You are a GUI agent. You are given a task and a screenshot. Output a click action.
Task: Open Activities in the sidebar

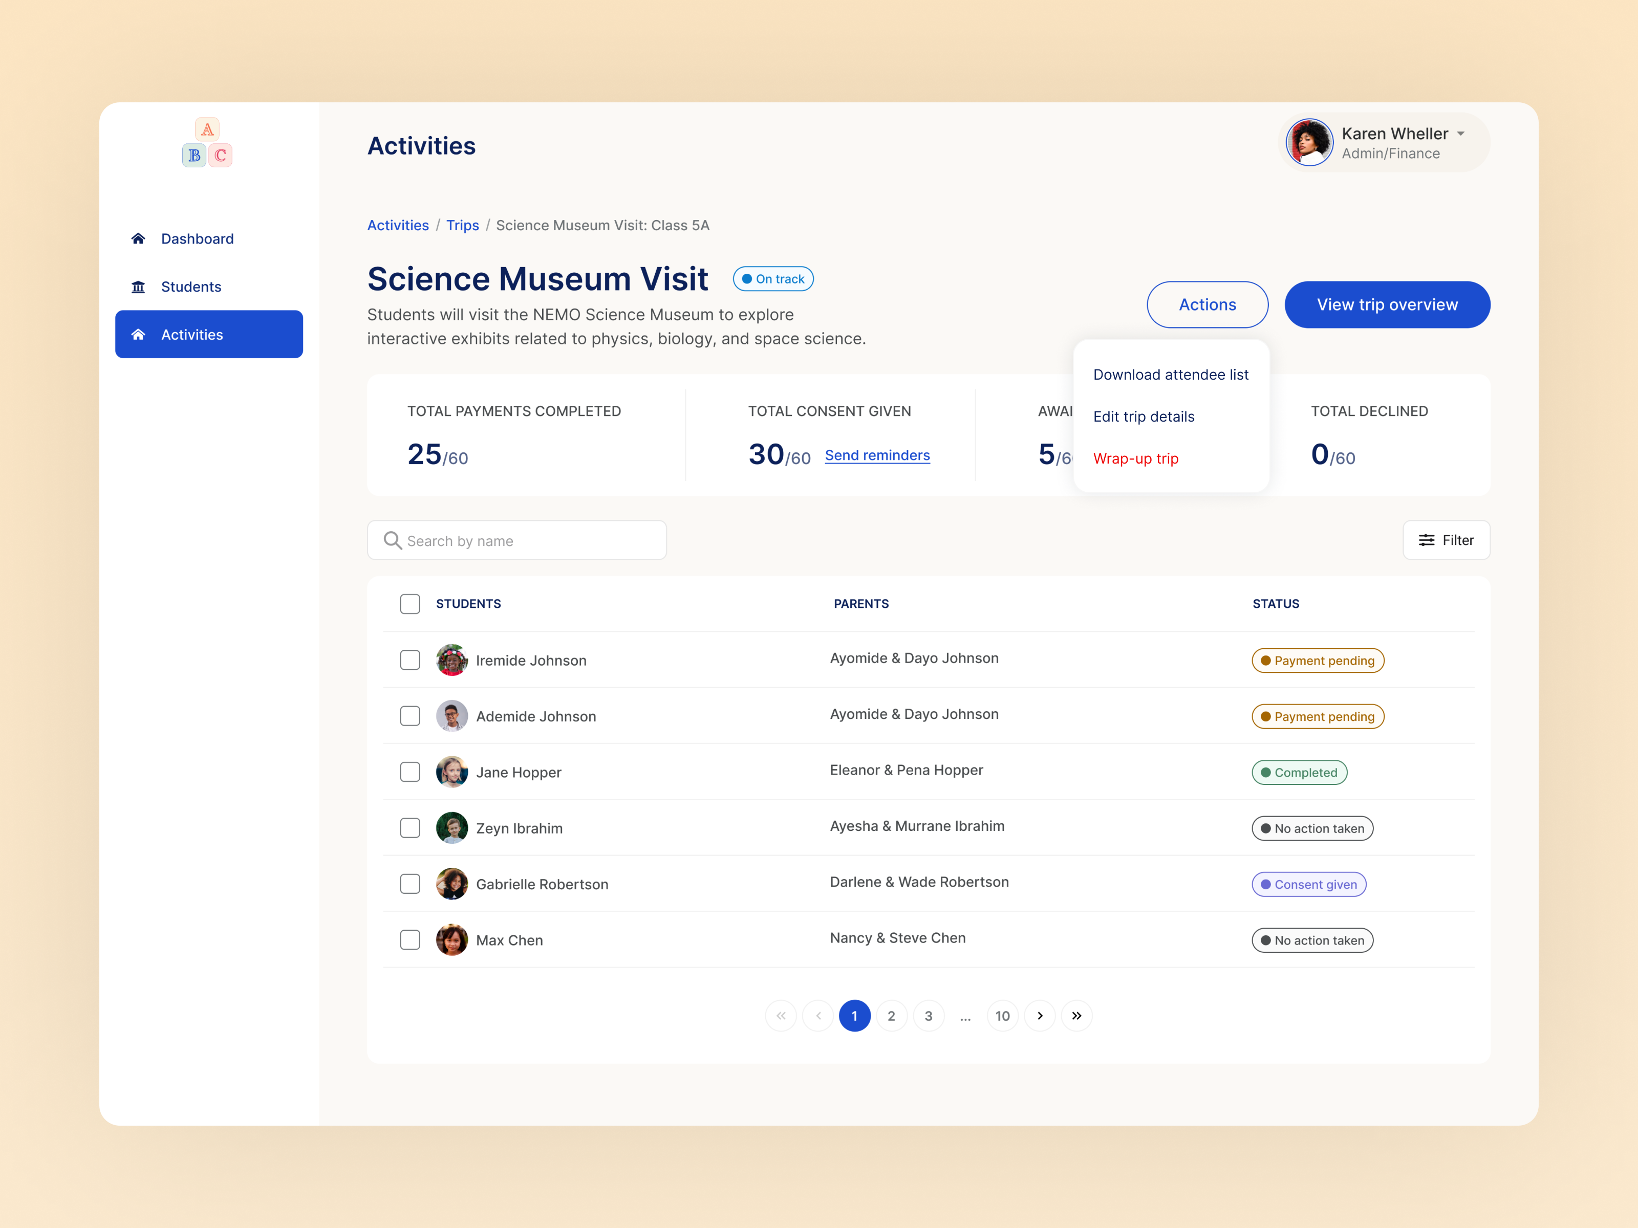(x=209, y=335)
